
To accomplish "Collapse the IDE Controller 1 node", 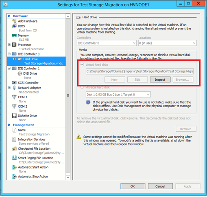I will pyautogui.click(x=9, y=68).
